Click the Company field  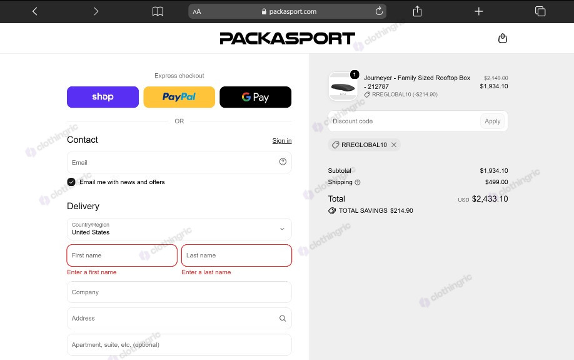[x=179, y=292]
